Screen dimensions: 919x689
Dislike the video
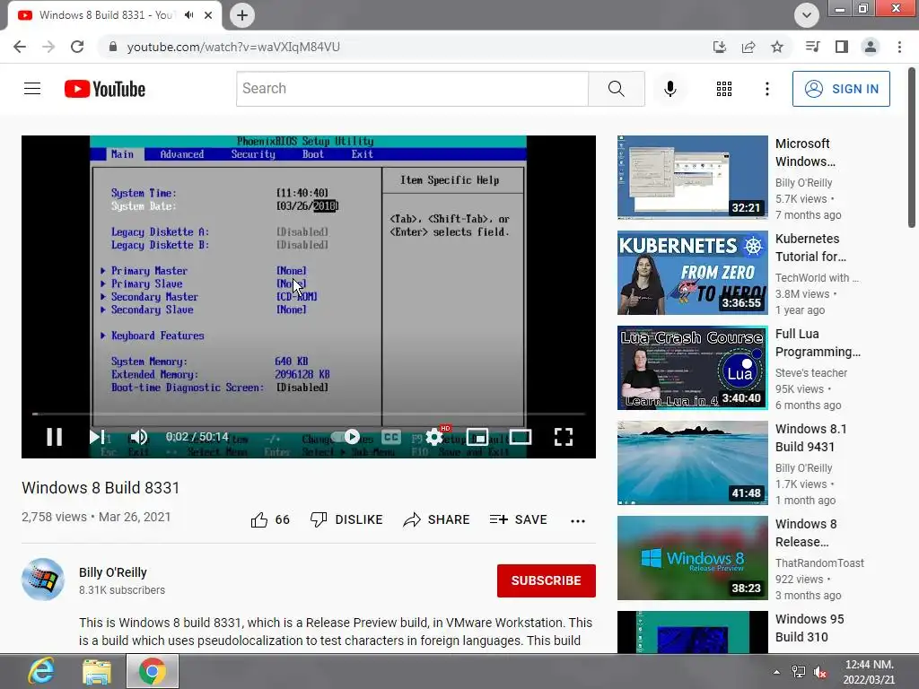pyautogui.click(x=346, y=519)
